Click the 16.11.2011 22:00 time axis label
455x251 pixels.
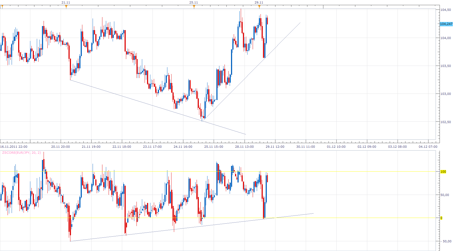[14, 147]
